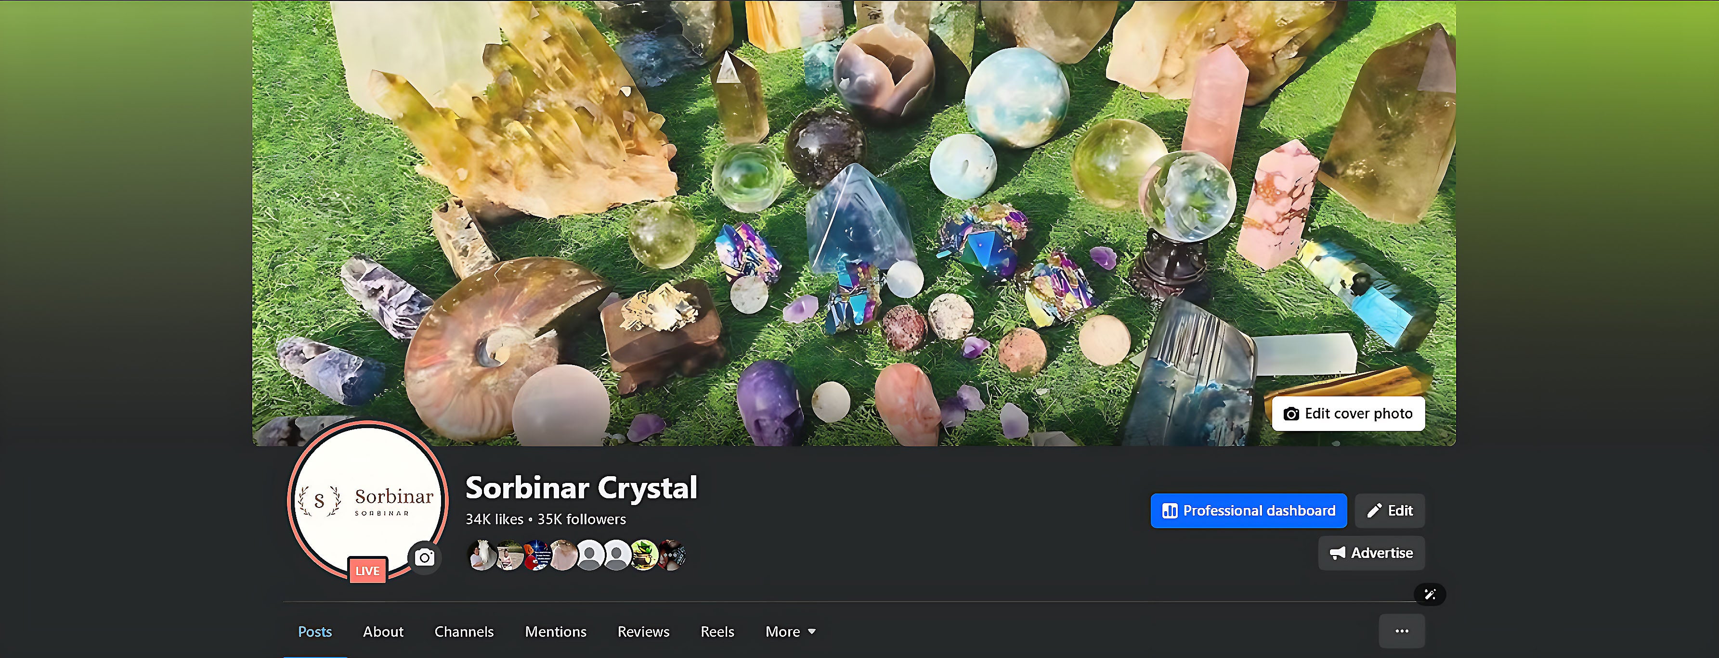Click the Edit cover photo button
Image resolution: width=1719 pixels, height=658 pixels.
pyautogui.click(x=1348, y=413)
